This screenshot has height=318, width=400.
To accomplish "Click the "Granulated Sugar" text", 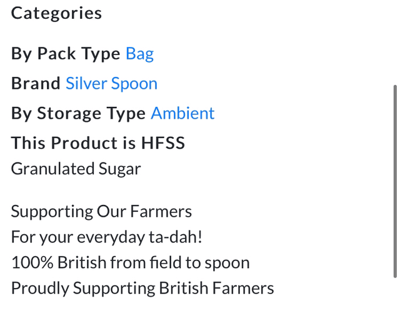I will [x=76, y=169].
